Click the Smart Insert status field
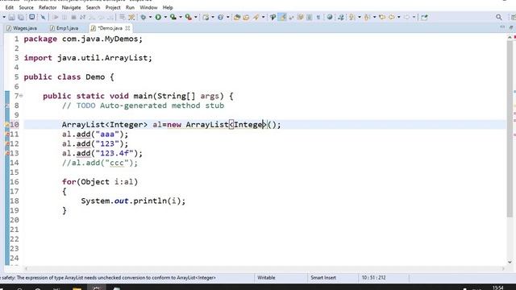 point(323,278)
